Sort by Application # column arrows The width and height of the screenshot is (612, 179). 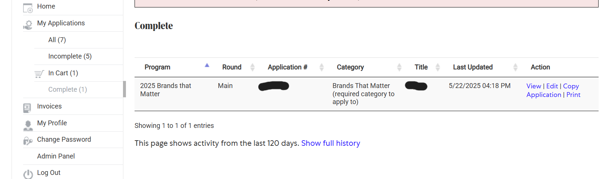coord(322,67)
